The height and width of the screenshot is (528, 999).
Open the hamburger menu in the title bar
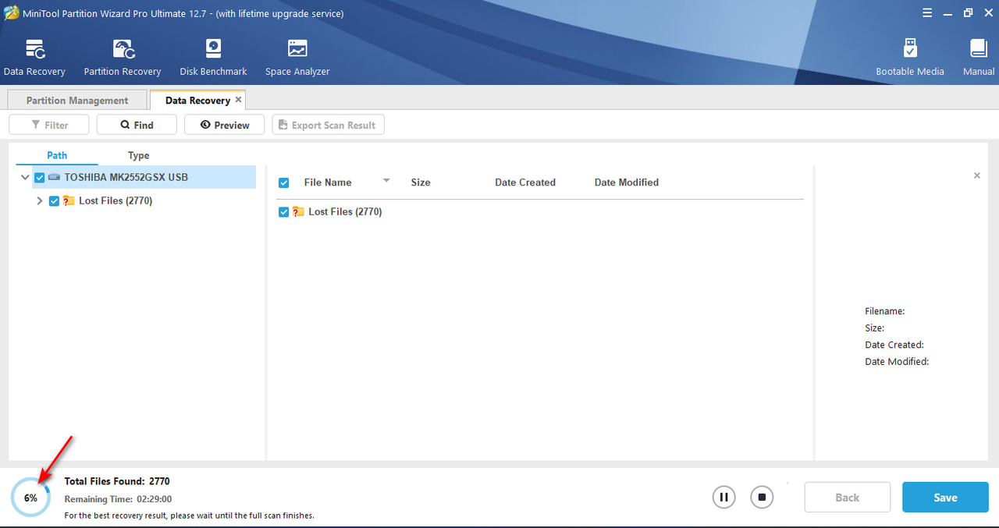927,13
